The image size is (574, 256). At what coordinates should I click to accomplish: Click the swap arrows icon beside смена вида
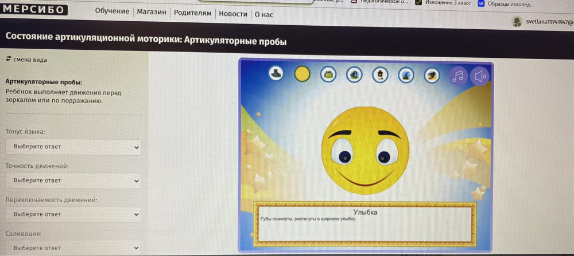(x=9, y=59)
